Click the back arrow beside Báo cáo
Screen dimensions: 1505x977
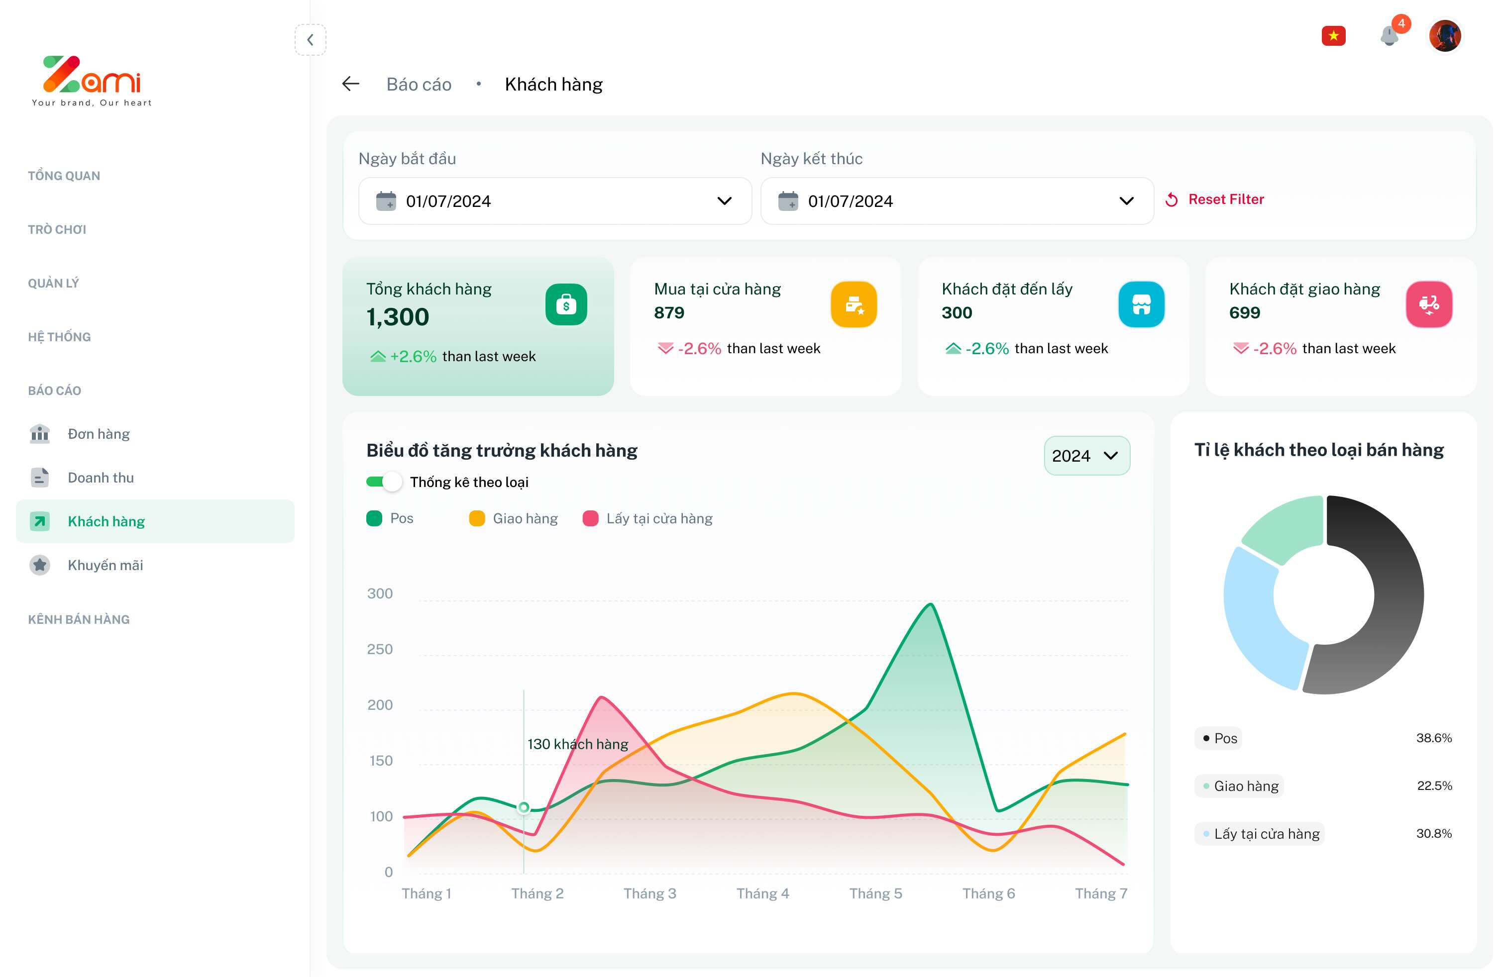(x=350, y=84)
